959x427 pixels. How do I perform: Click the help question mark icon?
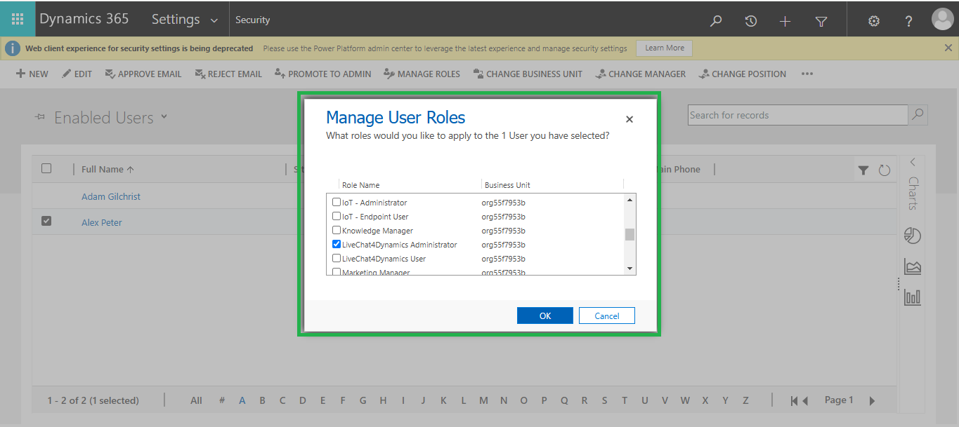pos(909,21)
